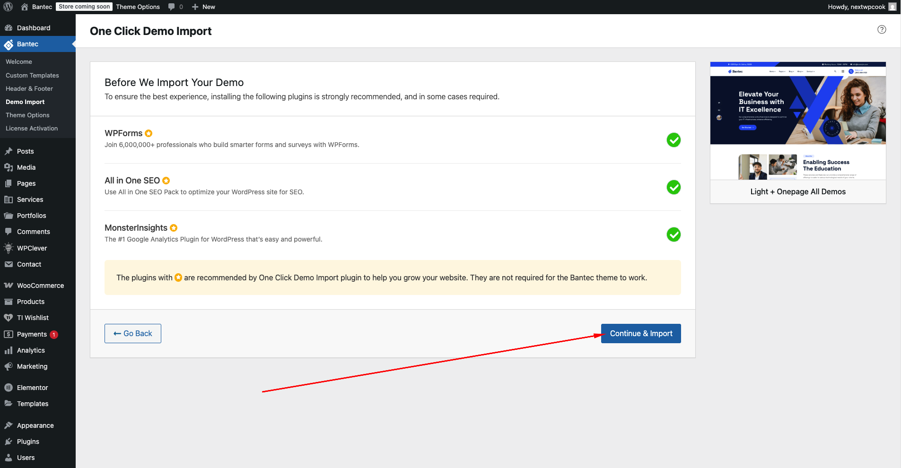Click the WPClever lightbulb icon
This screenshot has width=901, height=468.
pyautogui.click(x=9, y=248)
